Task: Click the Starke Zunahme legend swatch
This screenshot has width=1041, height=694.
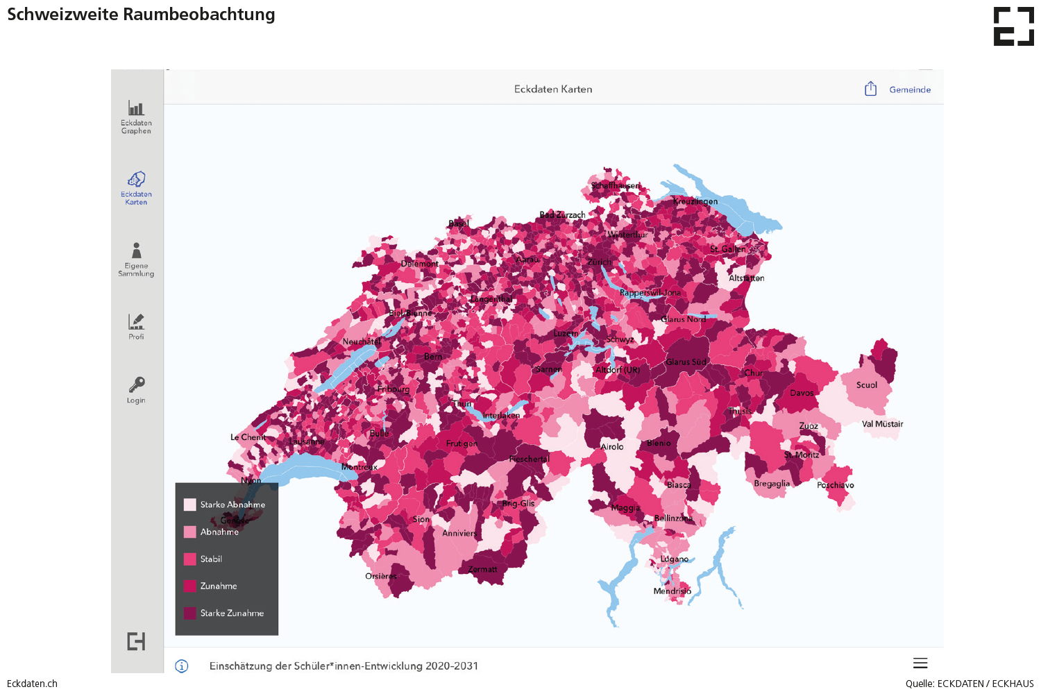Action: tap(189, 613)
